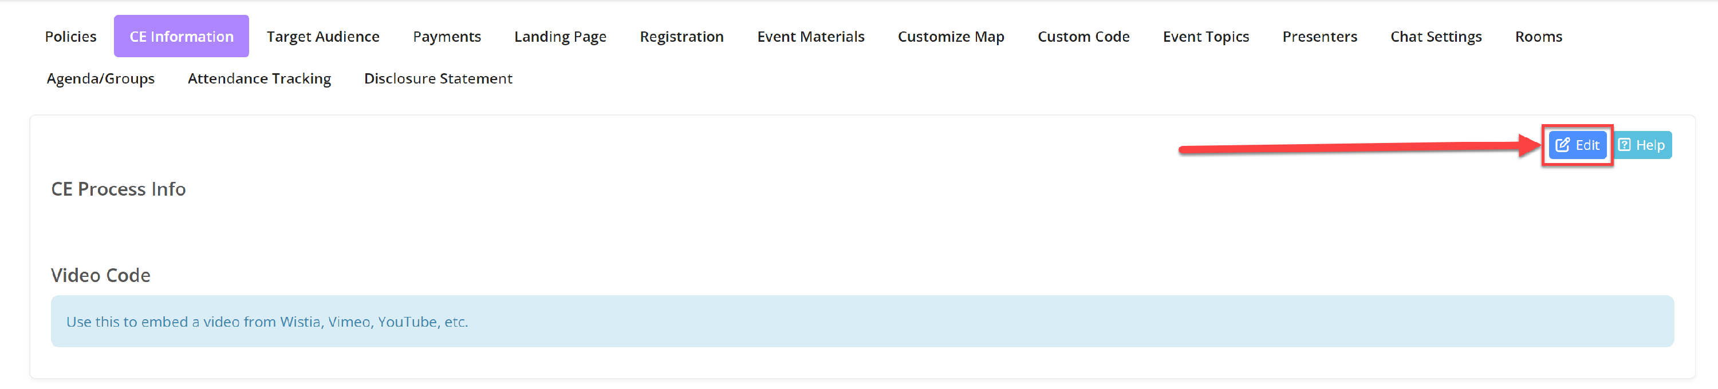Click the Video Code embed info banner
The width and height of the screenshot is (1718, 389).
(x=862, y=321)
